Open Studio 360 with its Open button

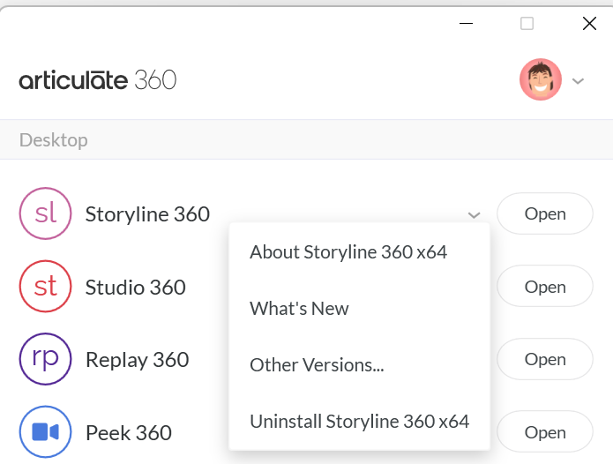point(545,286)
